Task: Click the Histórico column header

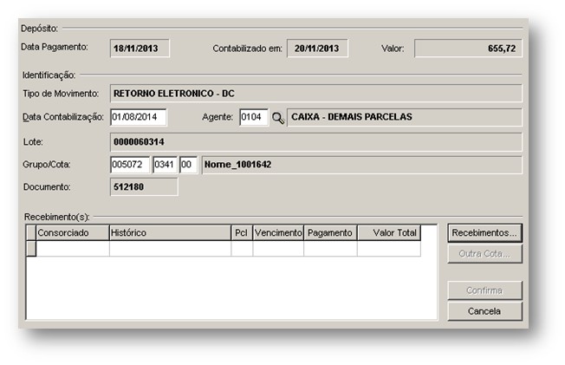Action: [x=170, y=233]
